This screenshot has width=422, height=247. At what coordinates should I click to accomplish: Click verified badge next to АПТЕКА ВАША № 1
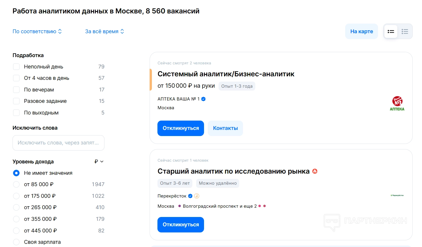coord(203,99)
